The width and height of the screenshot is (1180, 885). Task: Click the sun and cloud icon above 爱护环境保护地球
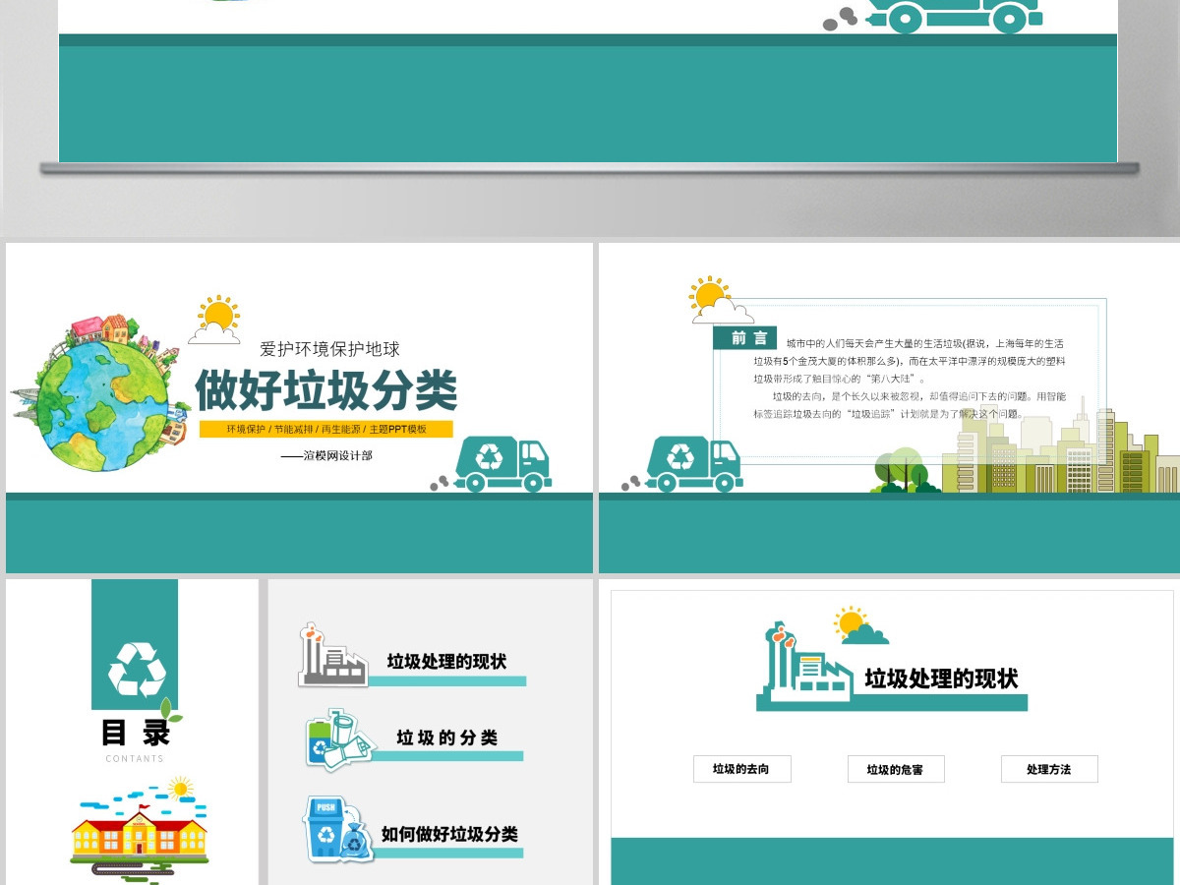pos(215,319)
